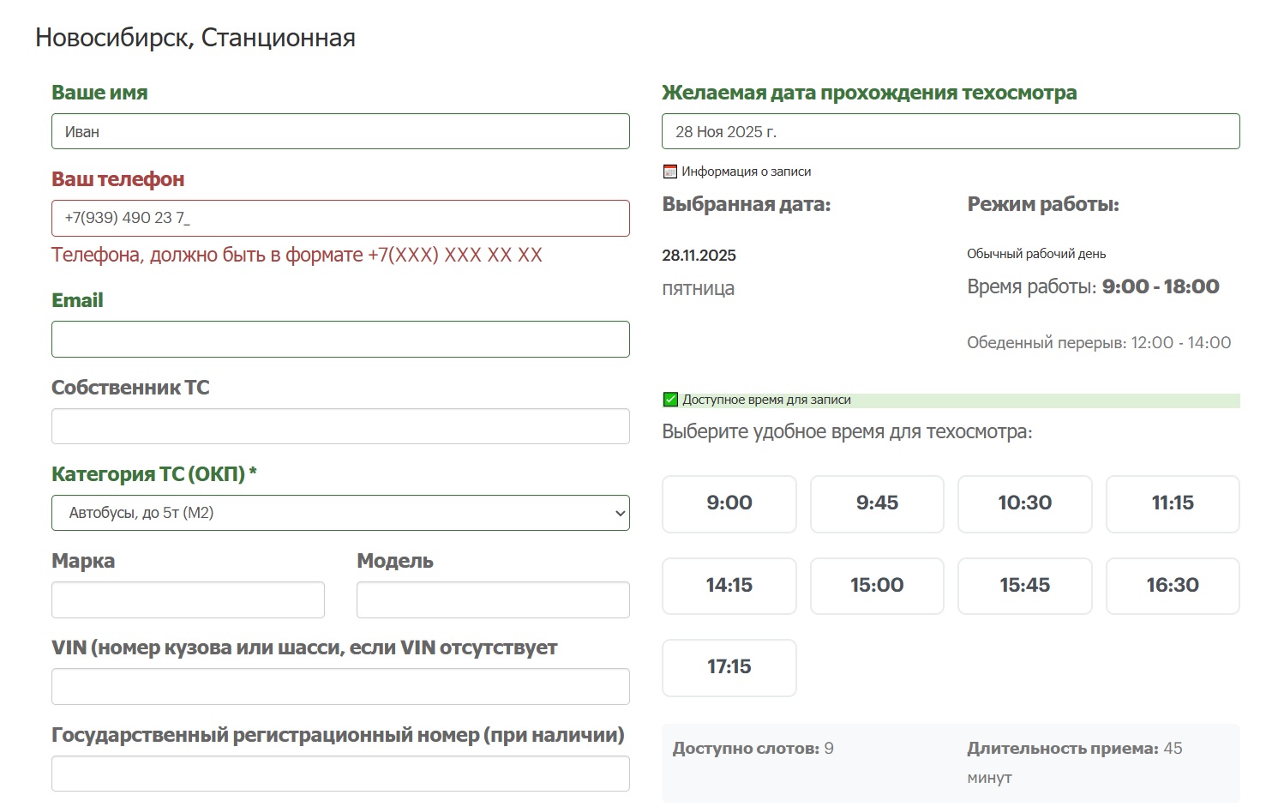Select the 9:00 time slot
Screen dimensions: 1272x807
pos(729,503)
